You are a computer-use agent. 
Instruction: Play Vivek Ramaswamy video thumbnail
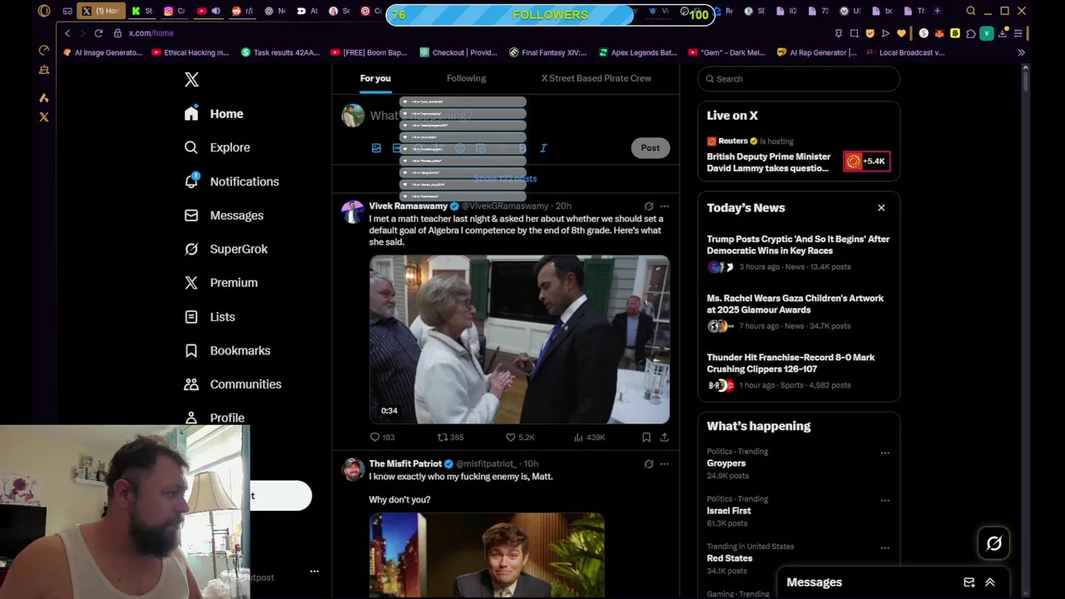[519, 339]
